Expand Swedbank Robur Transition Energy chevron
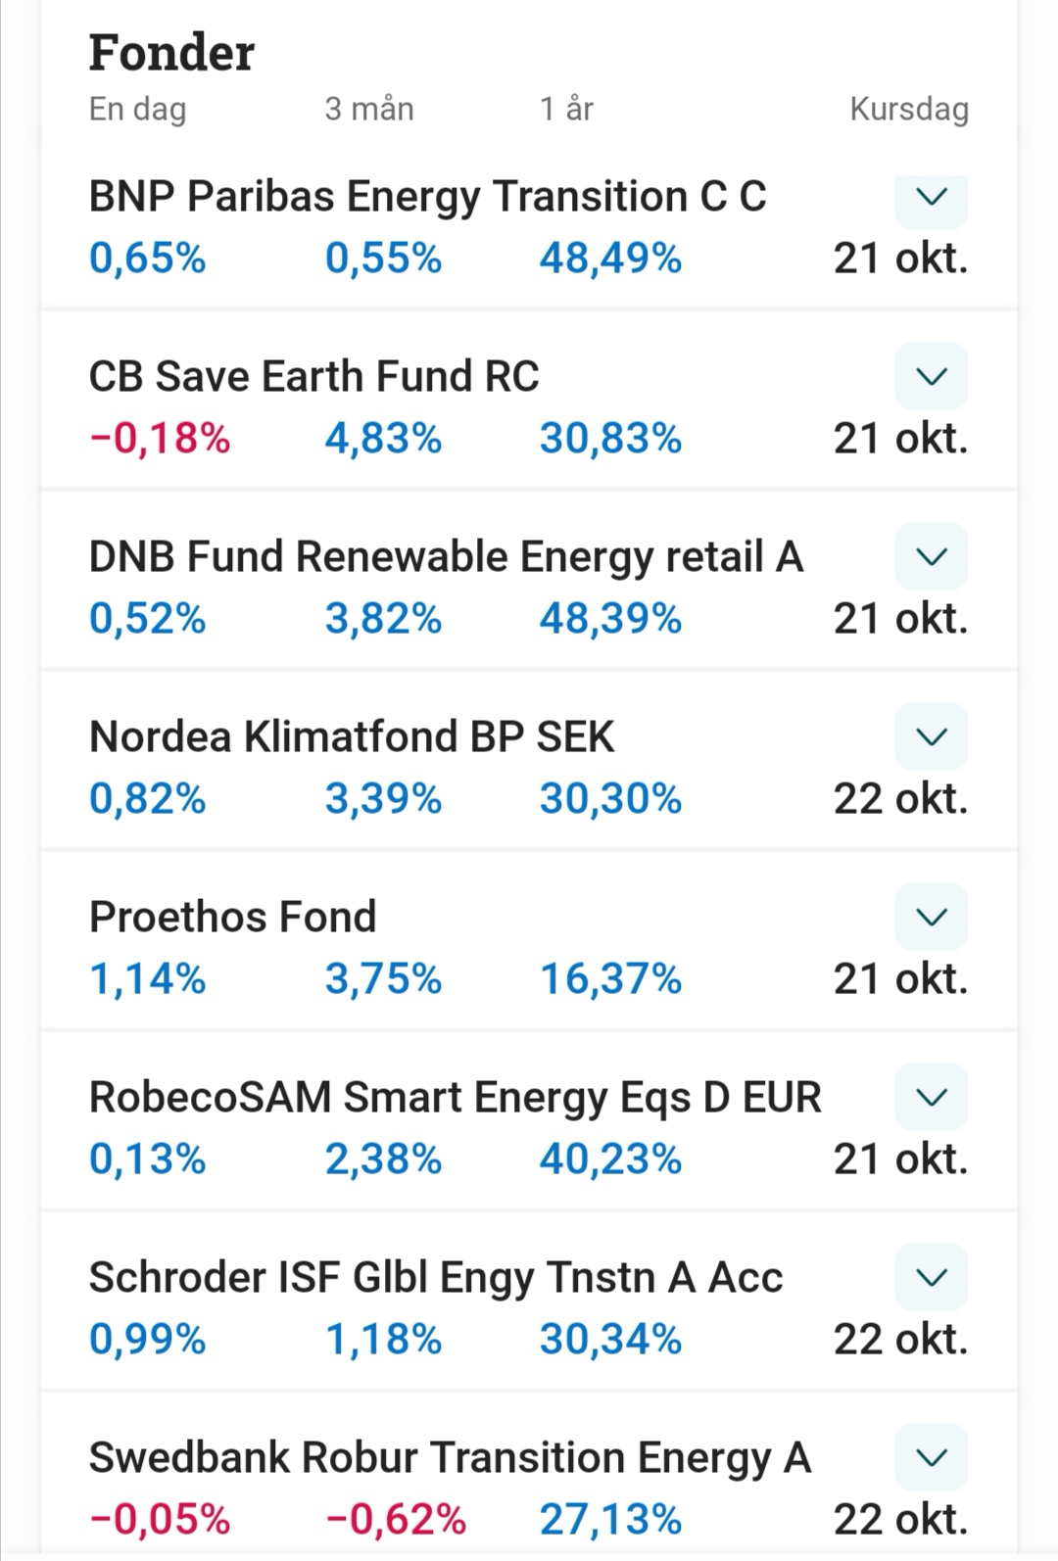This screenshot has height=1561, width=1058. [931, 1457]
